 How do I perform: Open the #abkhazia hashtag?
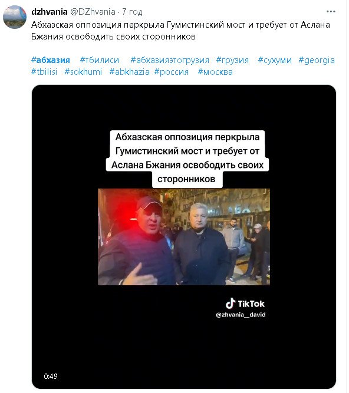point(129,72)
